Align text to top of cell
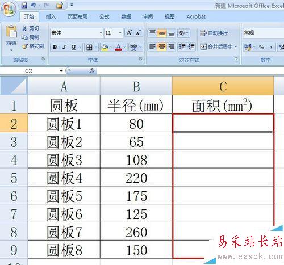Screen dimensions: 284x265 coord(152,33)
